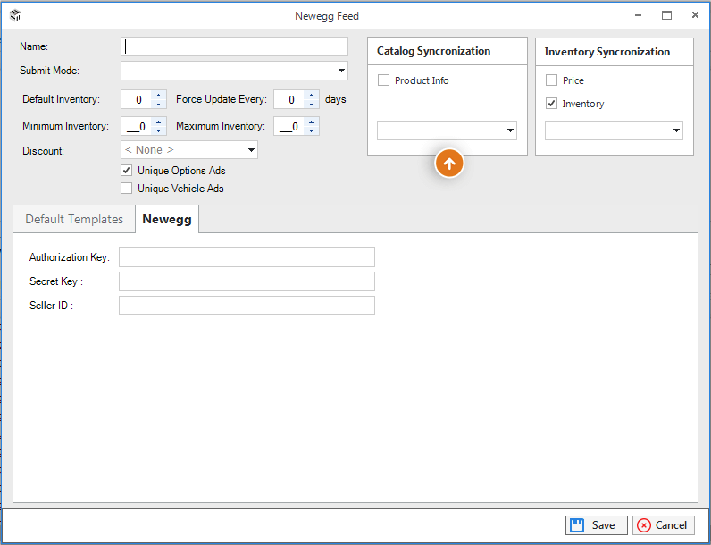Enable Unique Vehicle Ads checkbox
Image resolution: width=711 pixels, height=545 pixels.
pyautogui.click(x=127, y=189)
